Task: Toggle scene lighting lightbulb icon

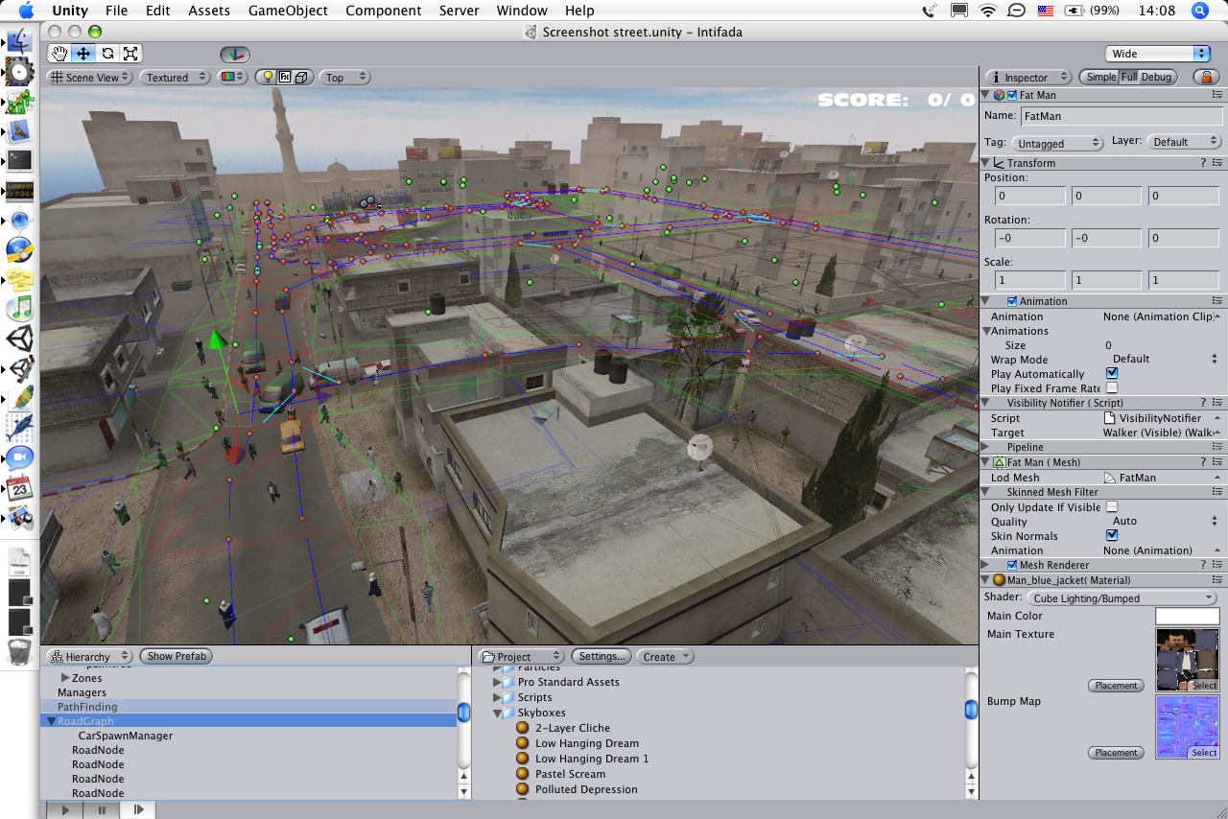Action: pos(269,78)
